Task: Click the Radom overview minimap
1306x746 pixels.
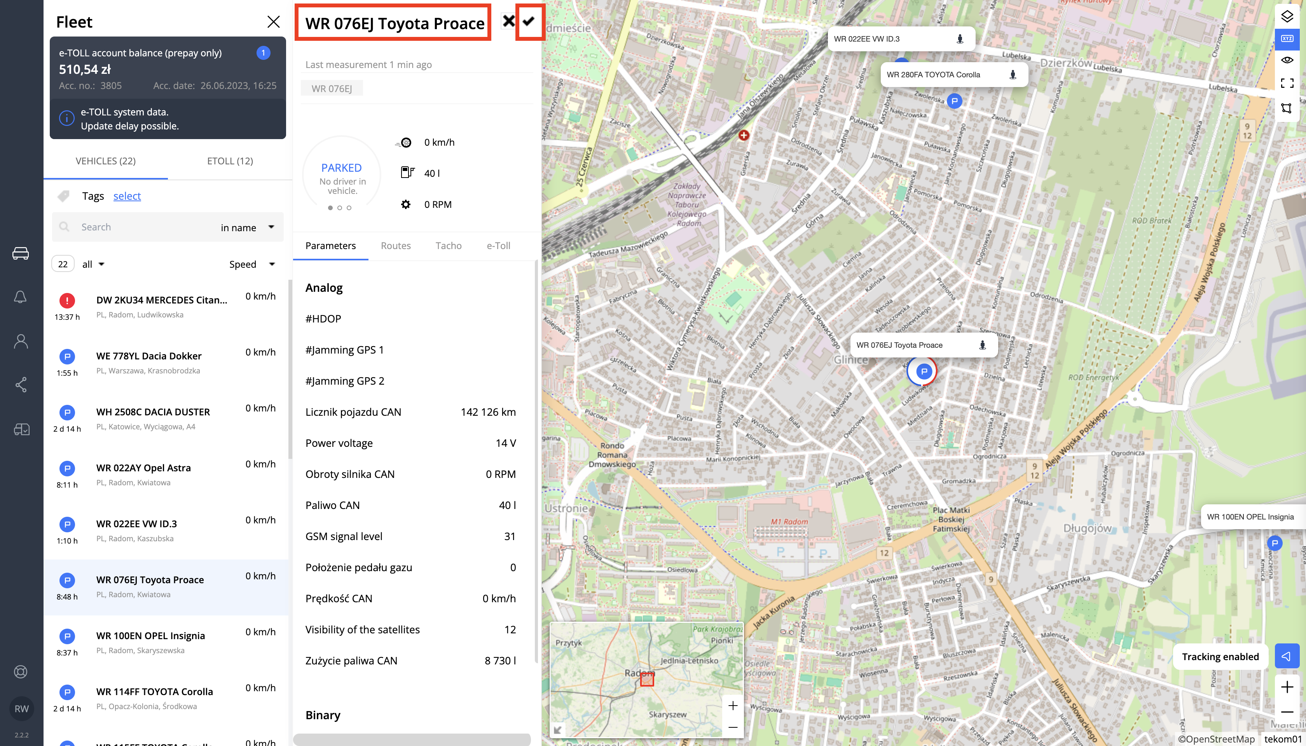Action: click(647, 680)
